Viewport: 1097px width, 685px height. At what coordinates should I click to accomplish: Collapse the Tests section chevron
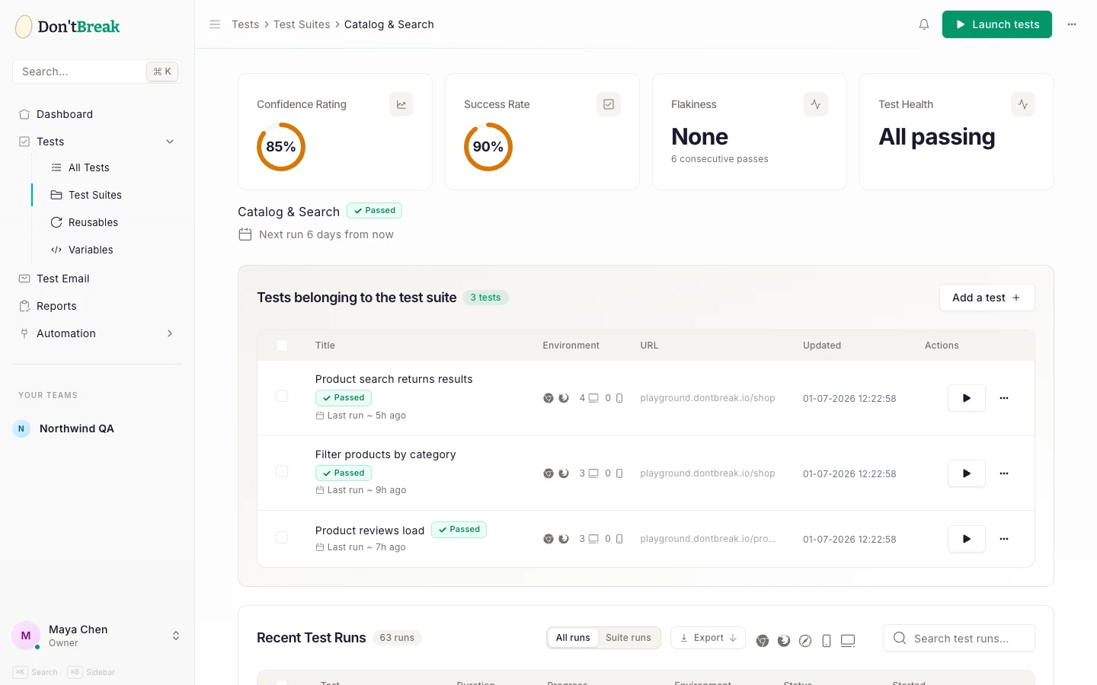(170, 142)
